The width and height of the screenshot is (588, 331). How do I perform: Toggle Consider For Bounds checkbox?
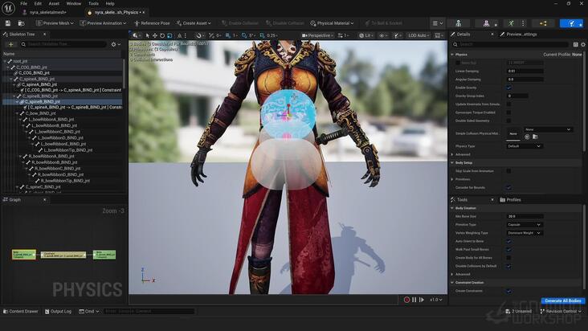508,187
